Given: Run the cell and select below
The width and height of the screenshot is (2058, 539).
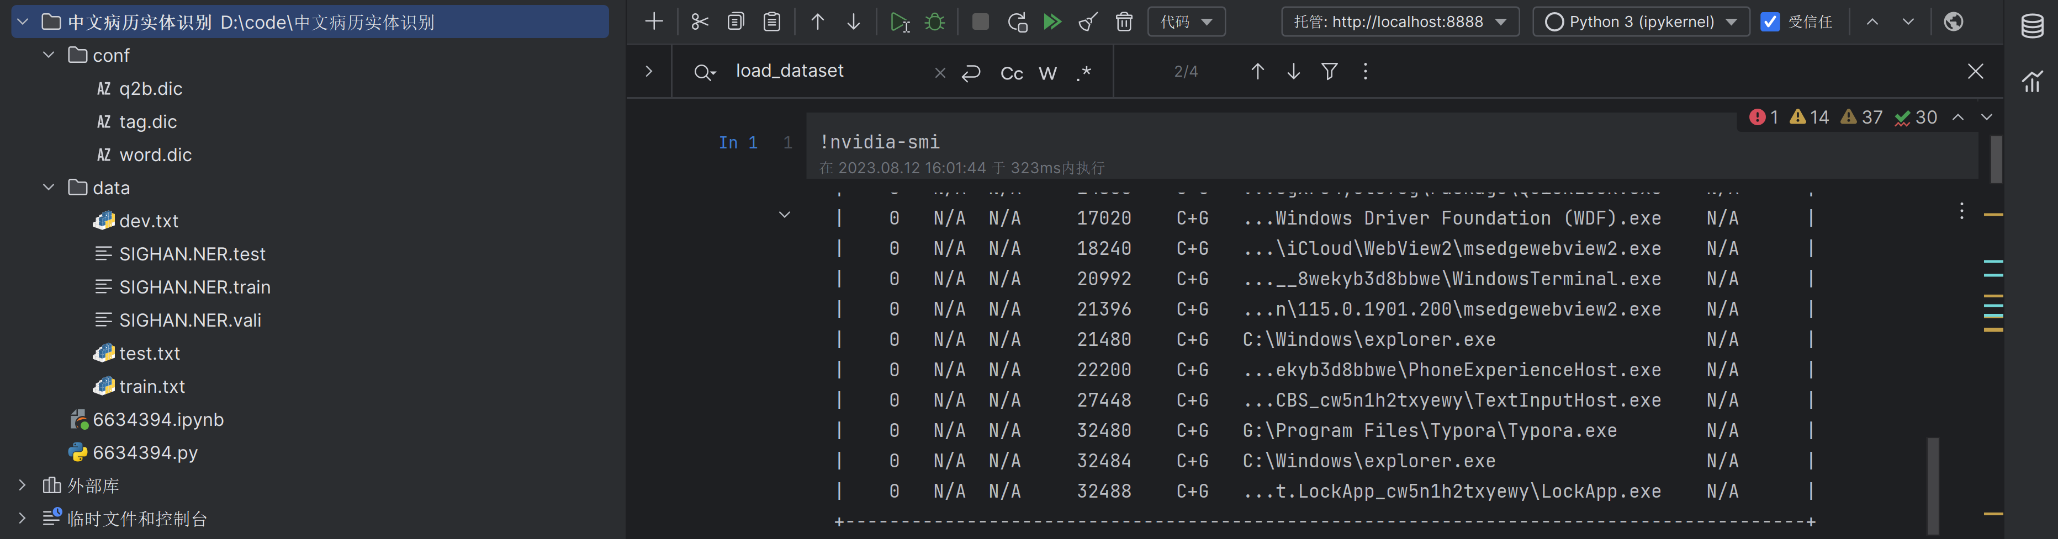Looking at the screenshot, I should click(900, 22).
